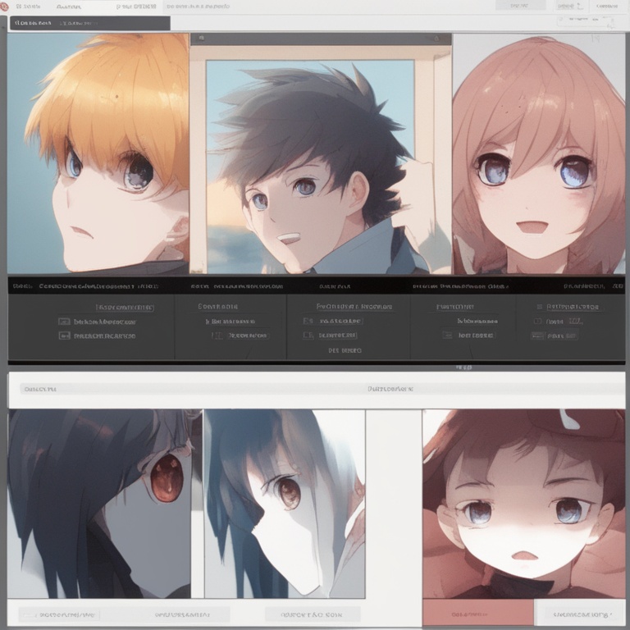Expand the arrow item in the second dark column
The width and height of the screenshot is (630, 630).
208,322
